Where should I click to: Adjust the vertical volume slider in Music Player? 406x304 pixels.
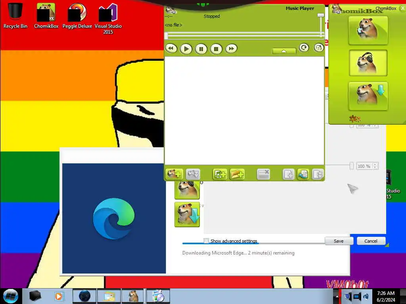tap(320, 15)
